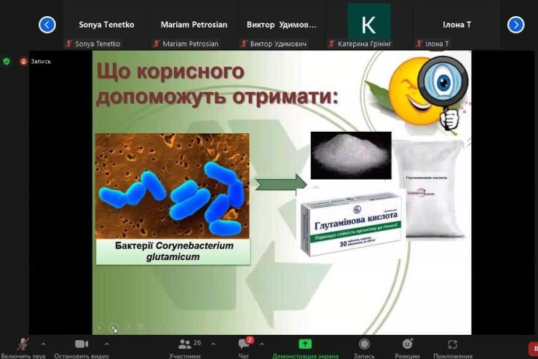The image size is (538, 359).
Task: Click the Бактерії Corynebacterium glutamicum caption
Action: click(174, 251)
